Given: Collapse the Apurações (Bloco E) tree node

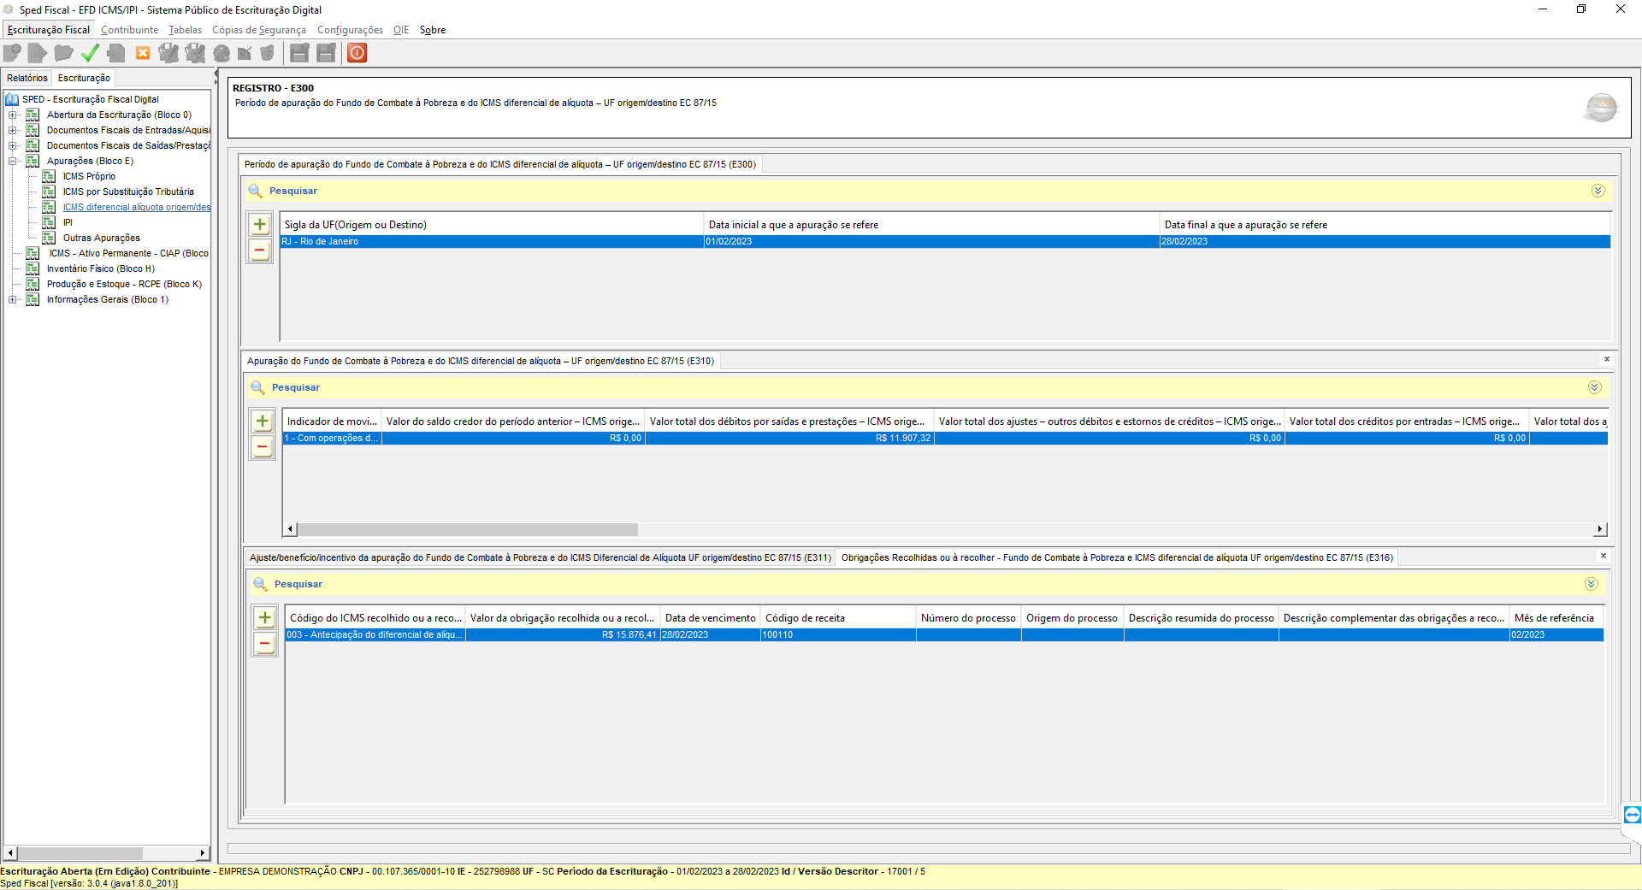Looking at the screenshot, I should click(12, 161).
